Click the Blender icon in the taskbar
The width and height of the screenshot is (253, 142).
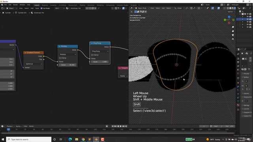[x=96, y=139]
